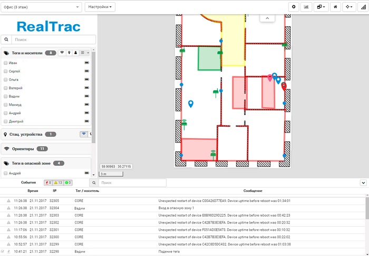Click the events search field
Screen dimensions: 369x256
click(132, 182)
